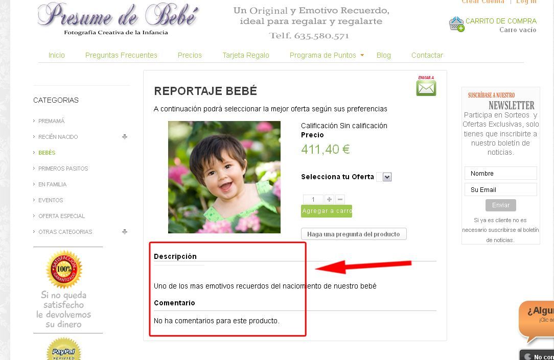554x360 pixels.
Task: Click the newsletter Enviar button
Action: pos(501,205)
